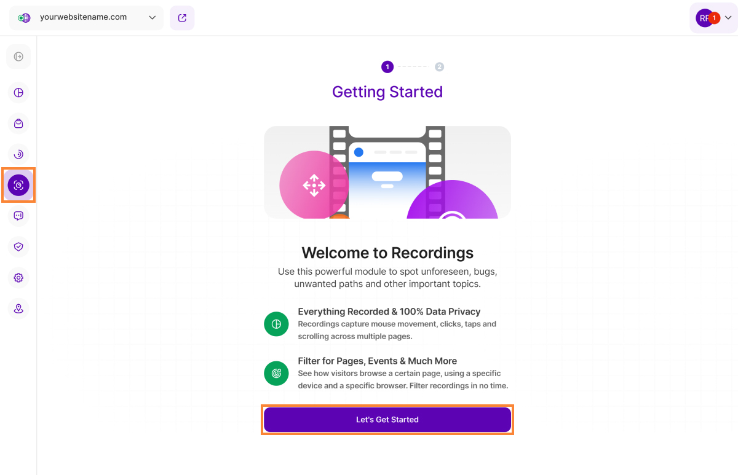Screen dimensions: 738x475
Task: Open the chat bubble feedback icon
Action: [18, 216]
